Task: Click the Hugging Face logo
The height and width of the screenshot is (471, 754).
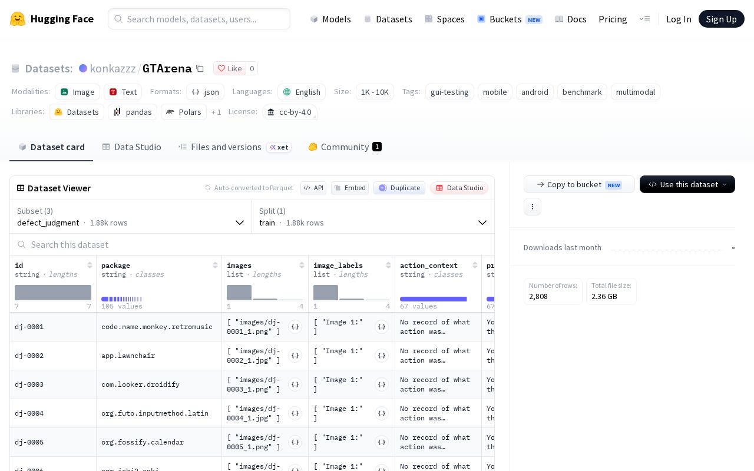Action: (52, 19)
